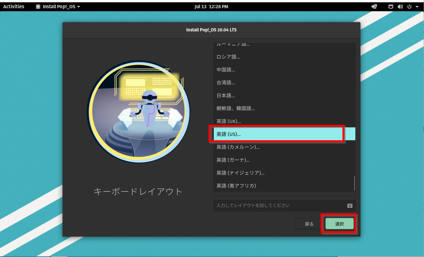Click the wired network icon in top bar
This screenshot has width=424, height=257.
tap(391, 7)
